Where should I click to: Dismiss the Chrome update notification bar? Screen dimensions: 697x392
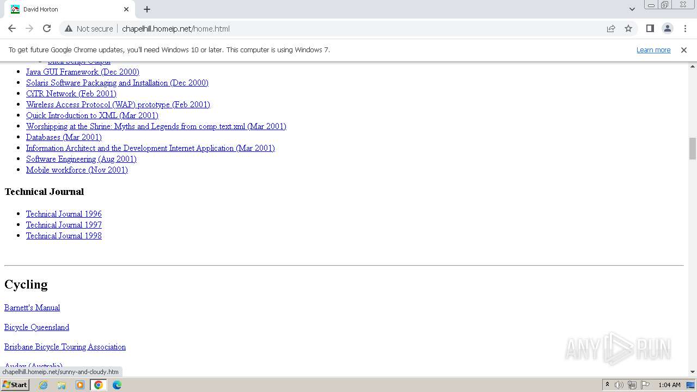click(x=684, y=50)
